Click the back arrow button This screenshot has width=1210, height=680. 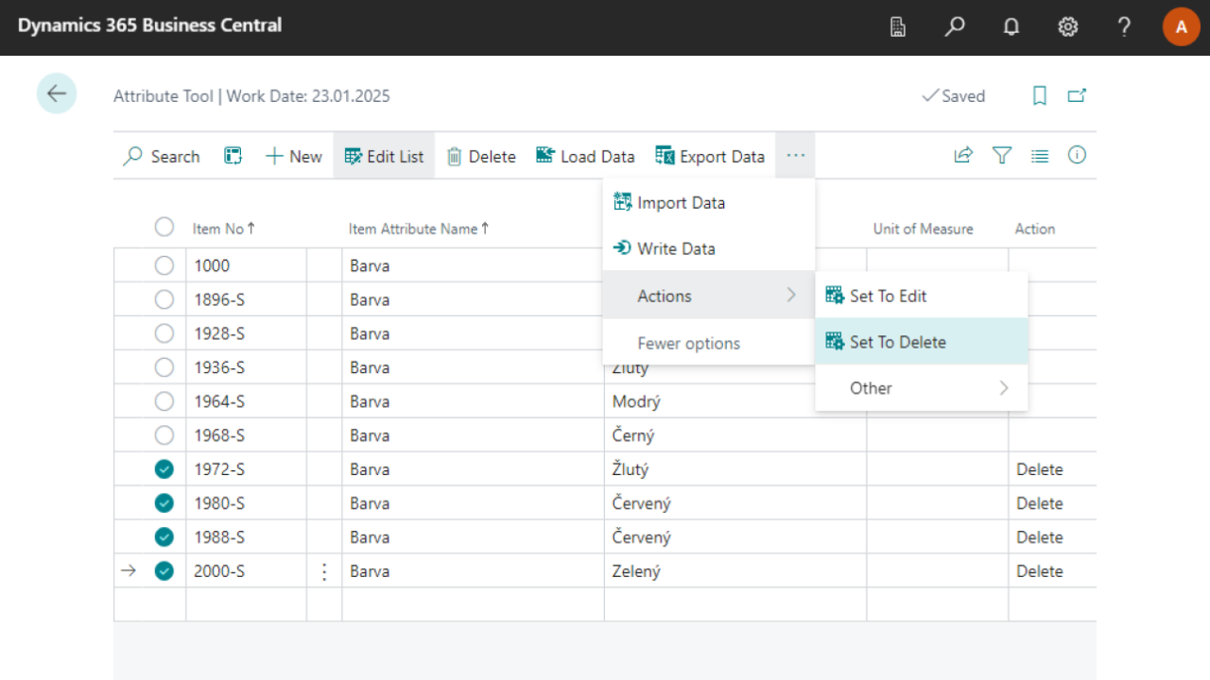(x=57, y=93)
